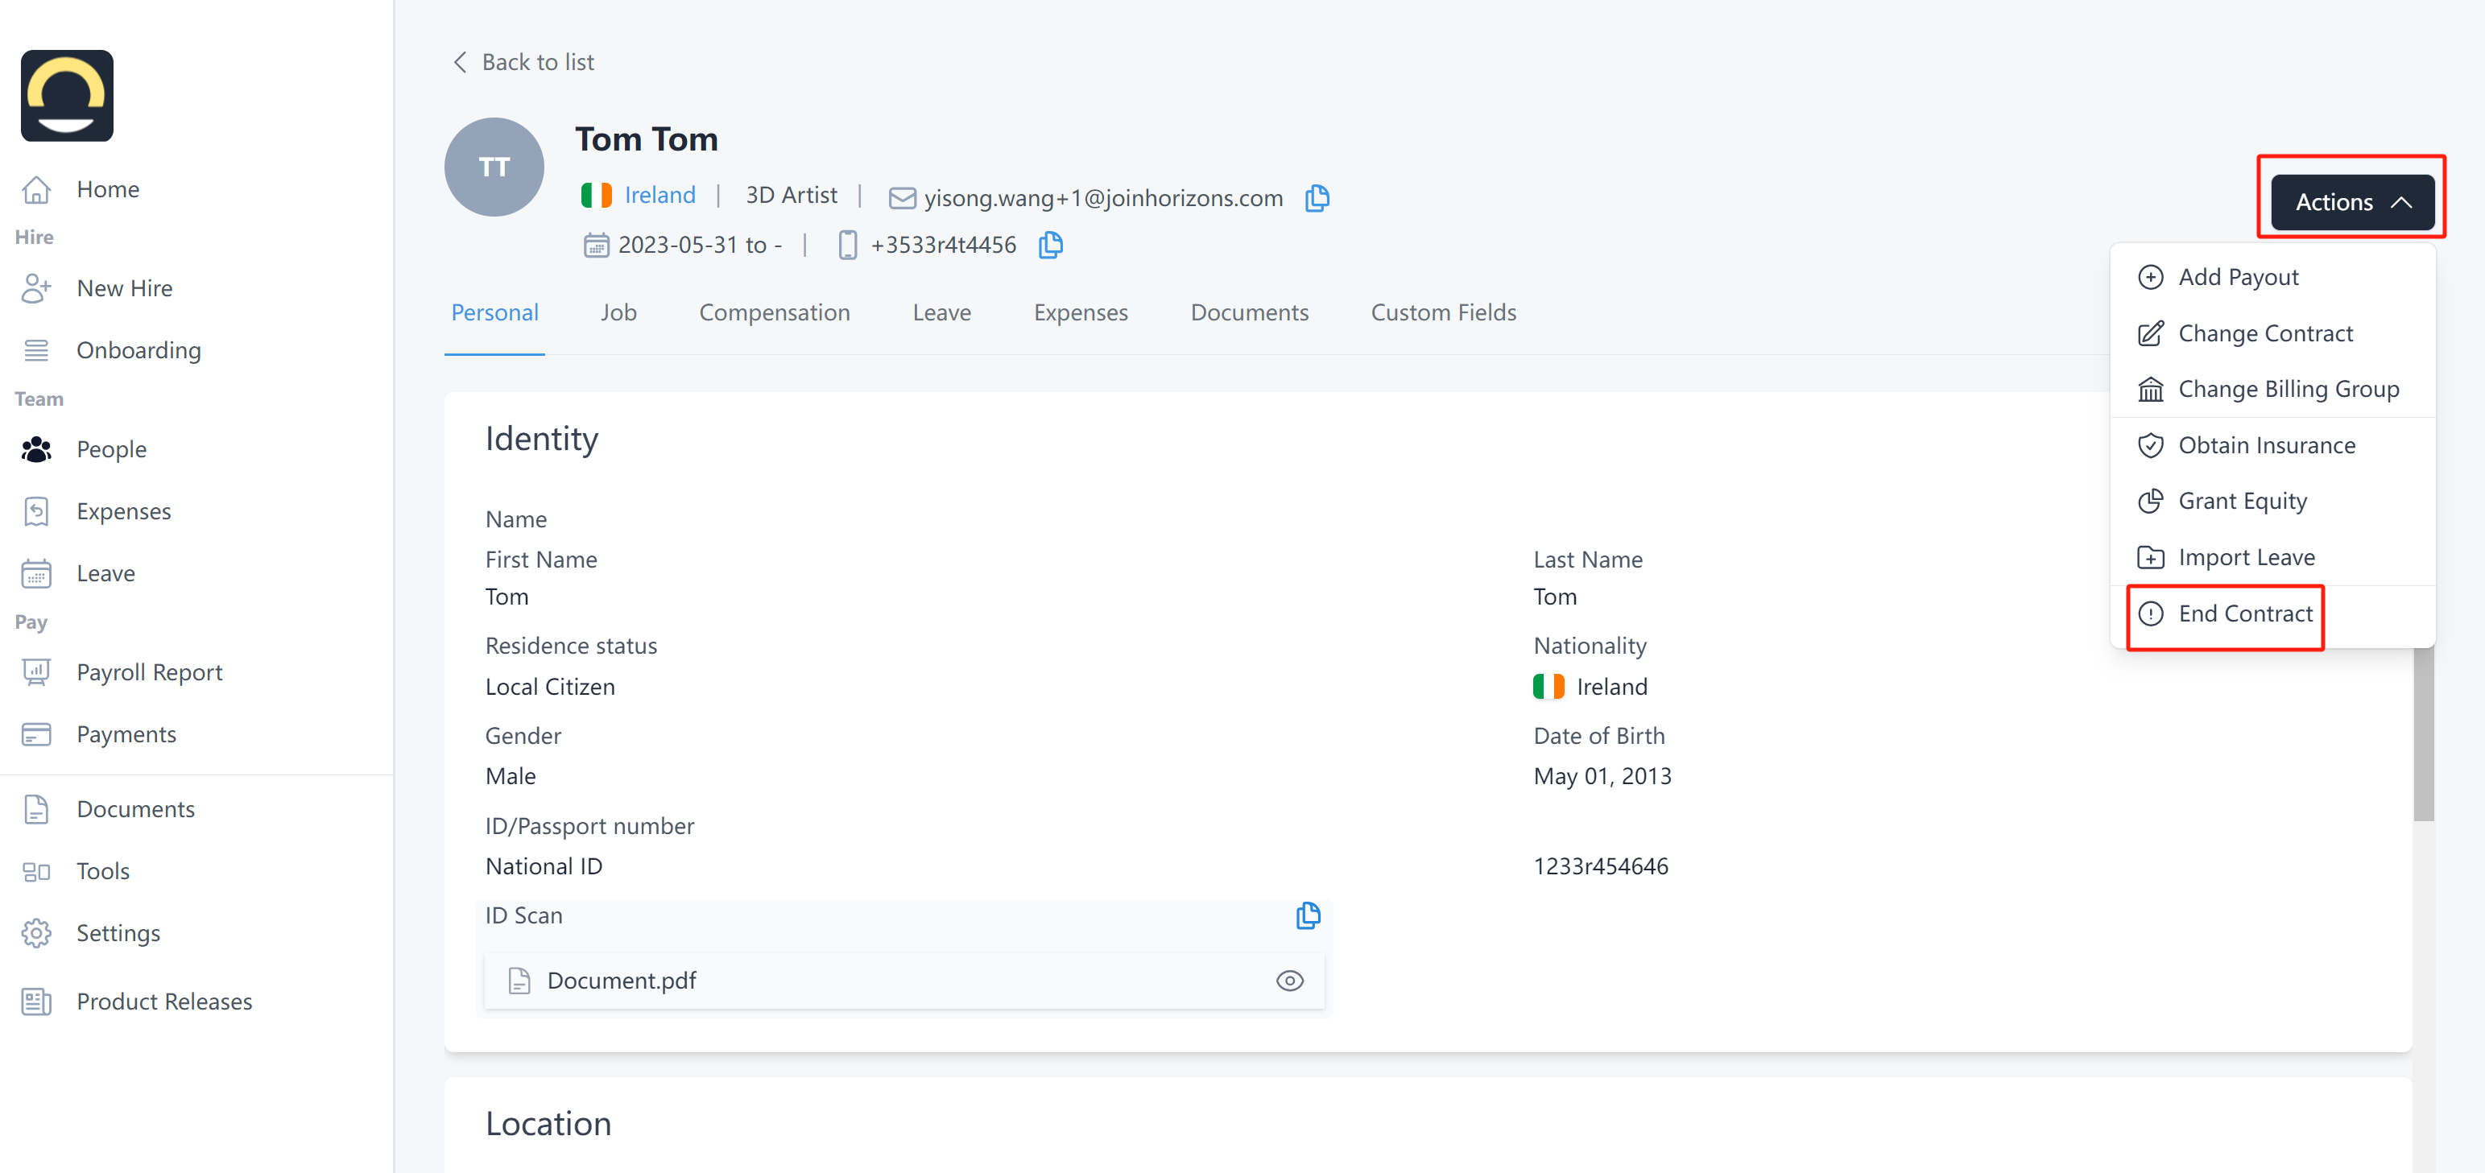The image size is (2485, 1173).
Task: Open the Document.pdf file entry
Action: tap(622, 981)
